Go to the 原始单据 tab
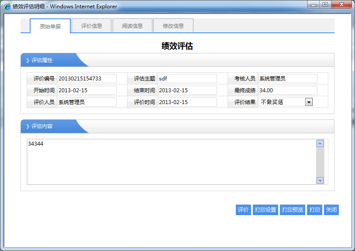 click(50, 26)
